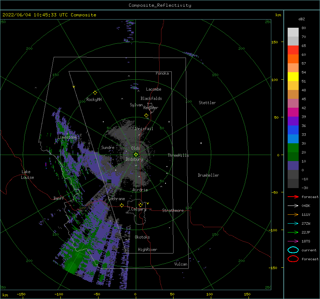Click the Calgary map label

pyautogui.click(x=139, y=209)
